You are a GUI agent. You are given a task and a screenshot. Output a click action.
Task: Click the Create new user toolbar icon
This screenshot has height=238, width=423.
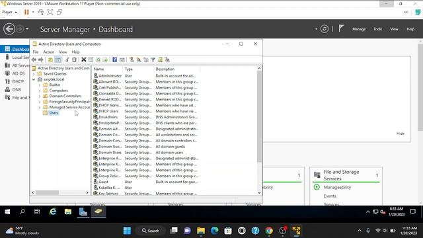[132, 59]
